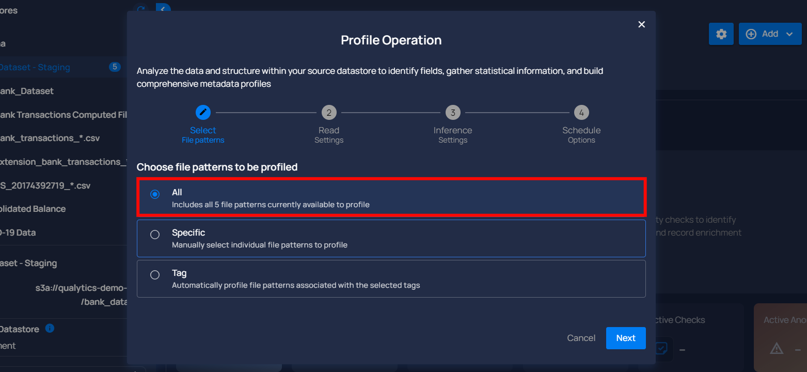Click the Active Checks checkmark icon
The height and width of the screenshot is (372, 807).
[661, 349]
